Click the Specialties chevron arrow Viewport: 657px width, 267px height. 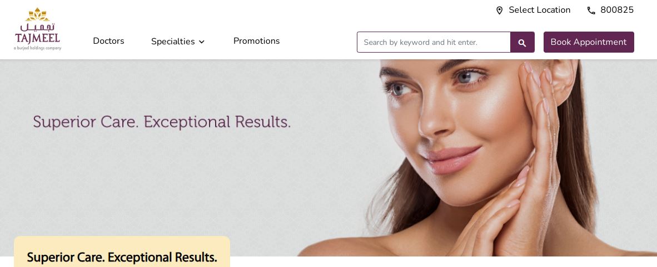202,42
